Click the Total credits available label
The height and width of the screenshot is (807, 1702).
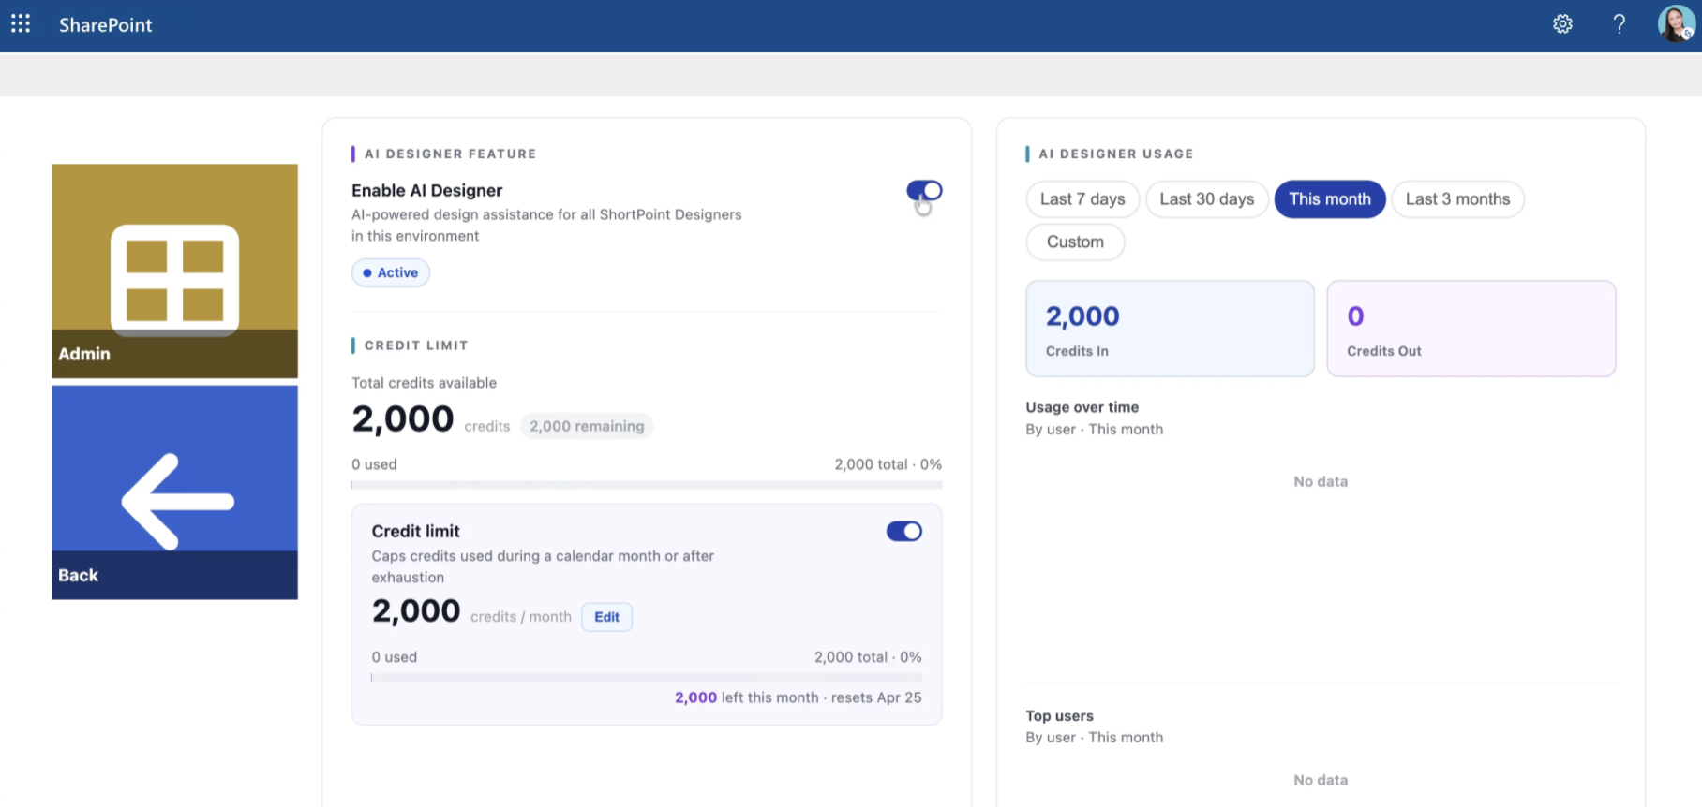pos(425,383)
